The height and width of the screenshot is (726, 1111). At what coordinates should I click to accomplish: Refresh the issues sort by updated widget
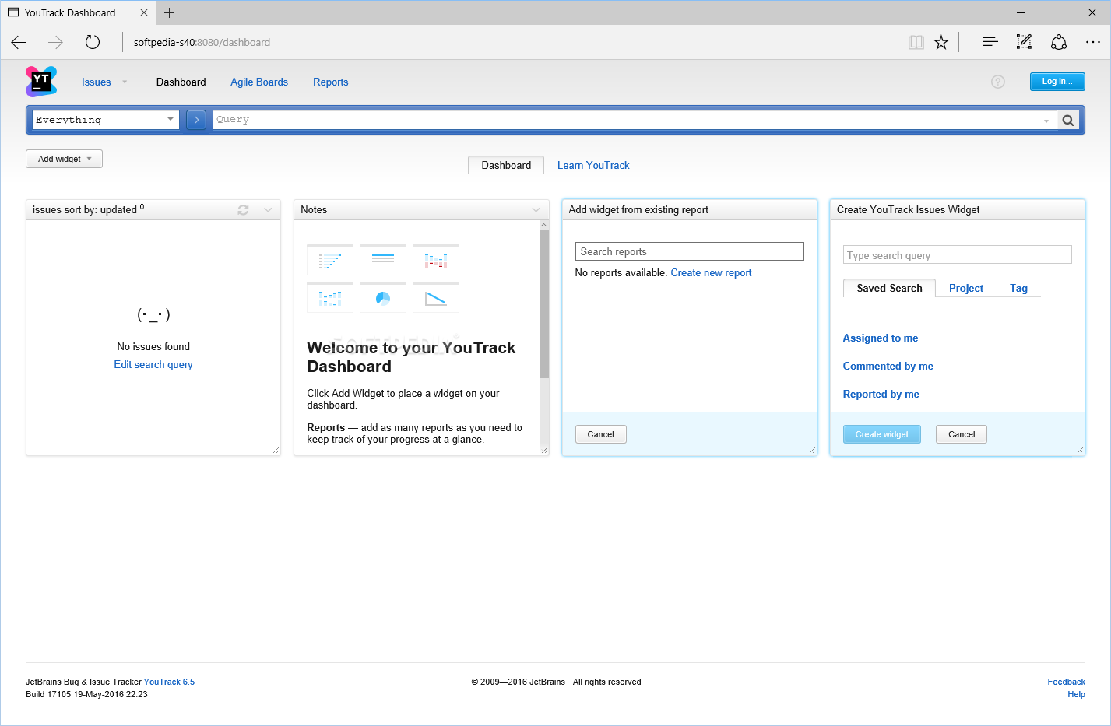click(243, 210)
